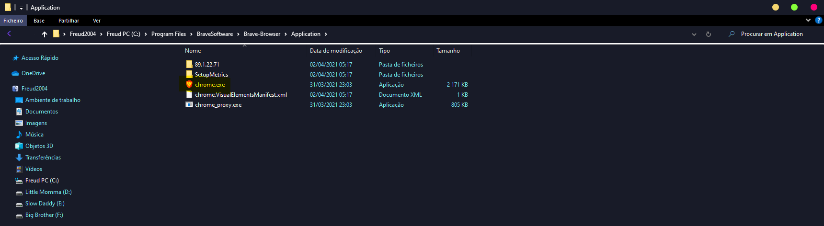Click the folder icon in address bar
Image resolution: width=824 pixels, height=226 pixels.
[56, 34]
